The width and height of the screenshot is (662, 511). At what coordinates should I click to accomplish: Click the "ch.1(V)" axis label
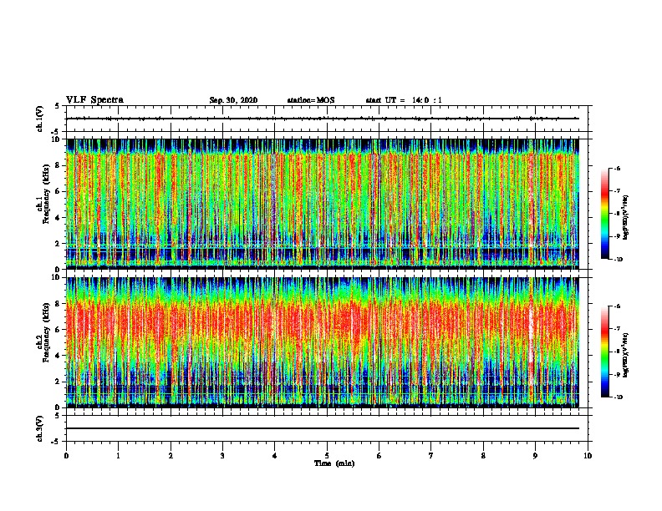coord(39,119)
